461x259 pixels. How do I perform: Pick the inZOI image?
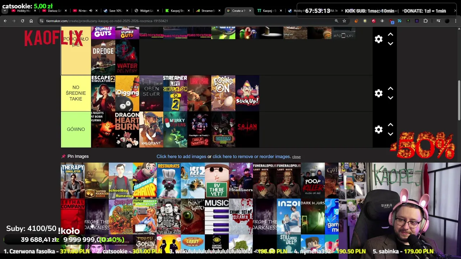(x=288, y=217)
